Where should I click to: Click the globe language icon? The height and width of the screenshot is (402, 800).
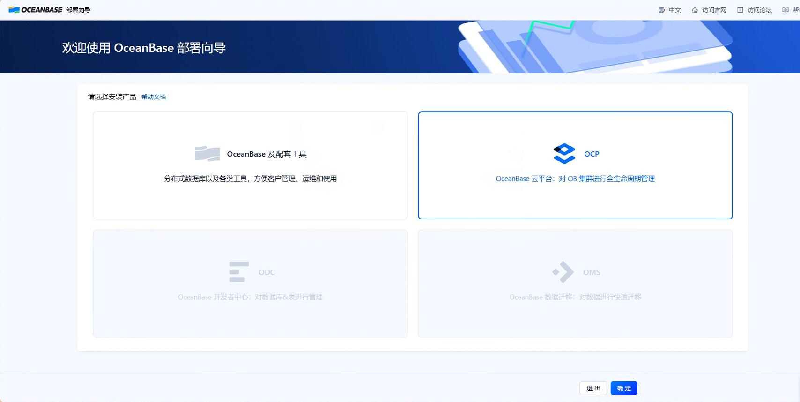[661, 10]
